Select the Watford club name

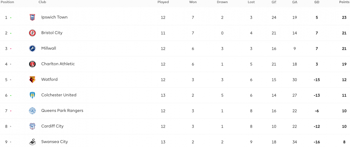[x=49, y=79]
